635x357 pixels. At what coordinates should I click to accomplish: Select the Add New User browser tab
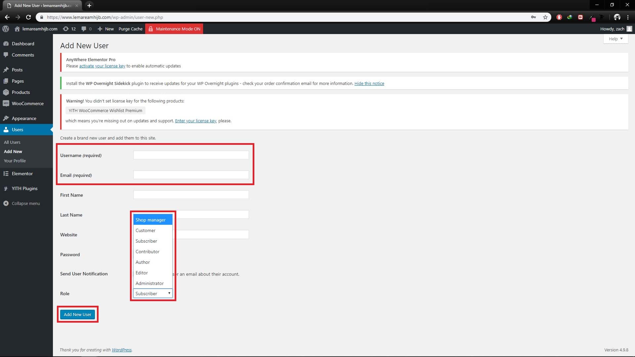(x=42, y=6)
